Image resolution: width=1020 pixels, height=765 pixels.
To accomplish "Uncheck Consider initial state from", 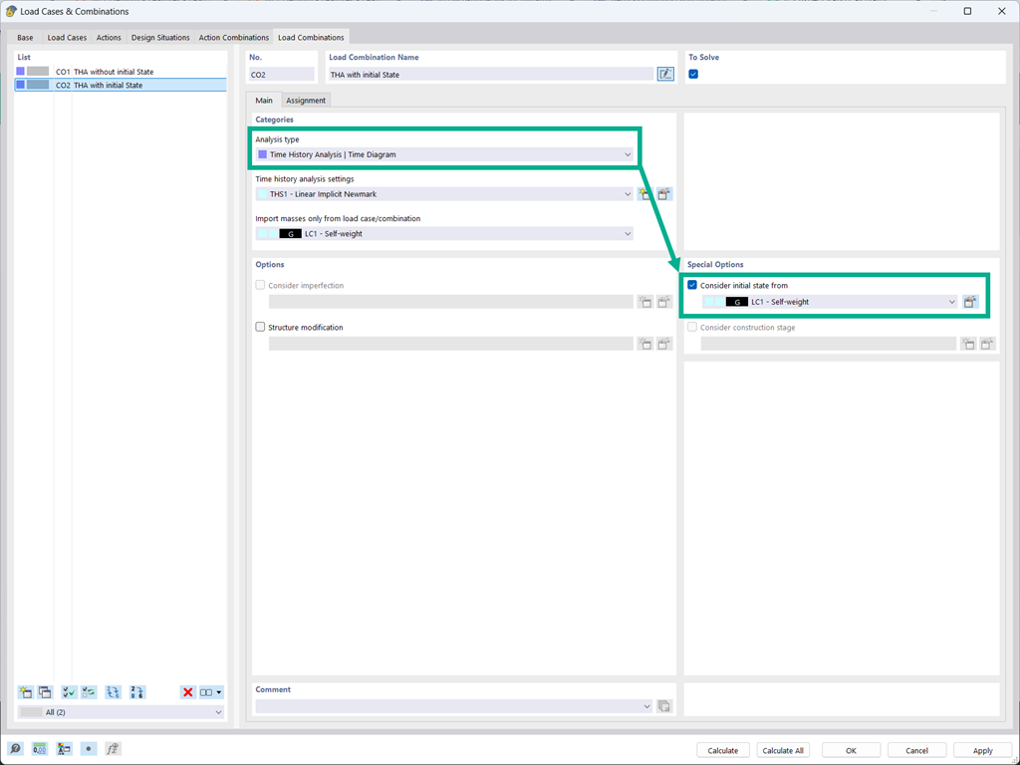I will [x=691, y=285].
